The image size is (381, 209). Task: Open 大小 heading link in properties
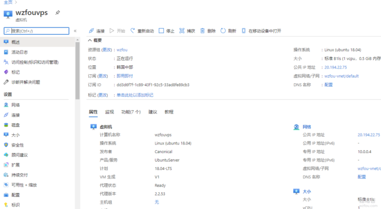click(307, 191)
